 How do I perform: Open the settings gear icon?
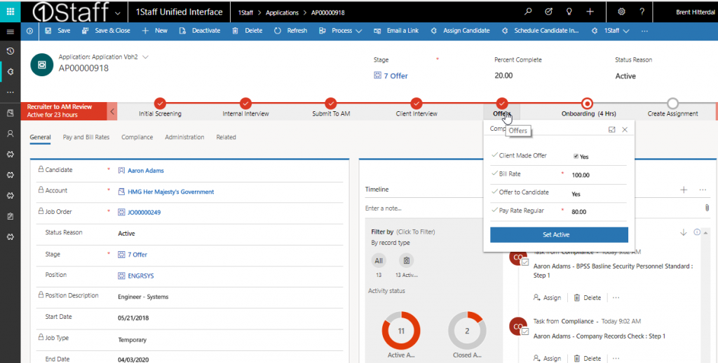pyautogui.click(x=621, y=12)
